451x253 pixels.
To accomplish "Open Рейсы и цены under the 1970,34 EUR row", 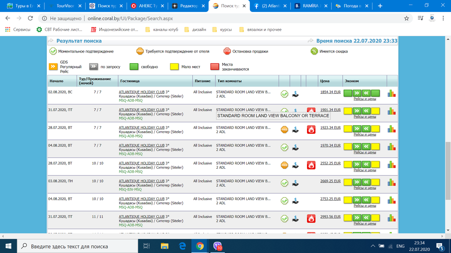I will (365, 152).
